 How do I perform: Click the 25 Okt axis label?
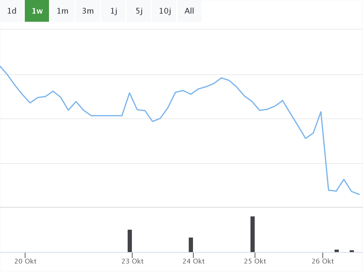point(255,261)
